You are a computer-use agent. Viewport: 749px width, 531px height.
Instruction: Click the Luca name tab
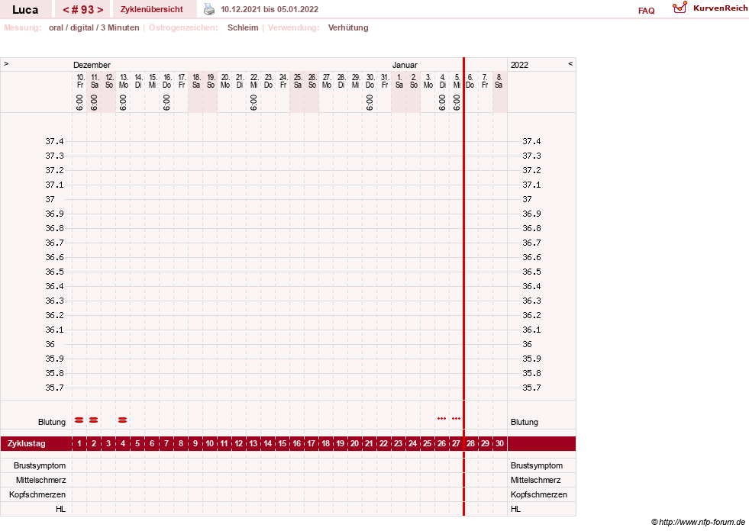[x=25, y=9]
